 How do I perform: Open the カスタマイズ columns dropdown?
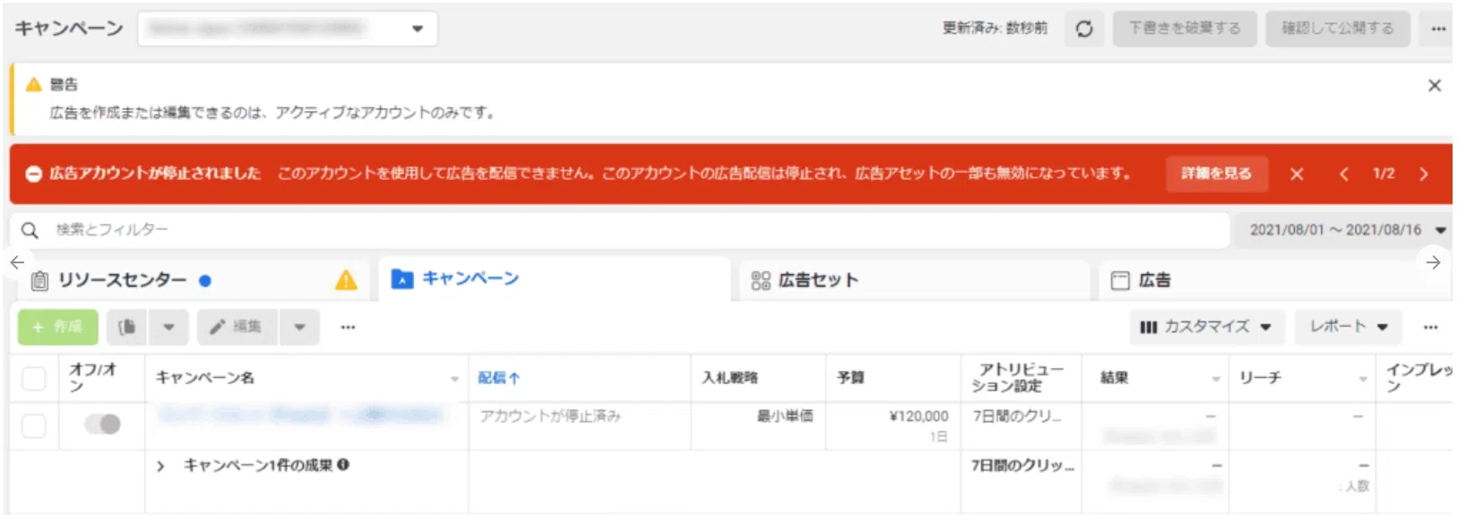pyautogui.click(x=1206, y=327)
